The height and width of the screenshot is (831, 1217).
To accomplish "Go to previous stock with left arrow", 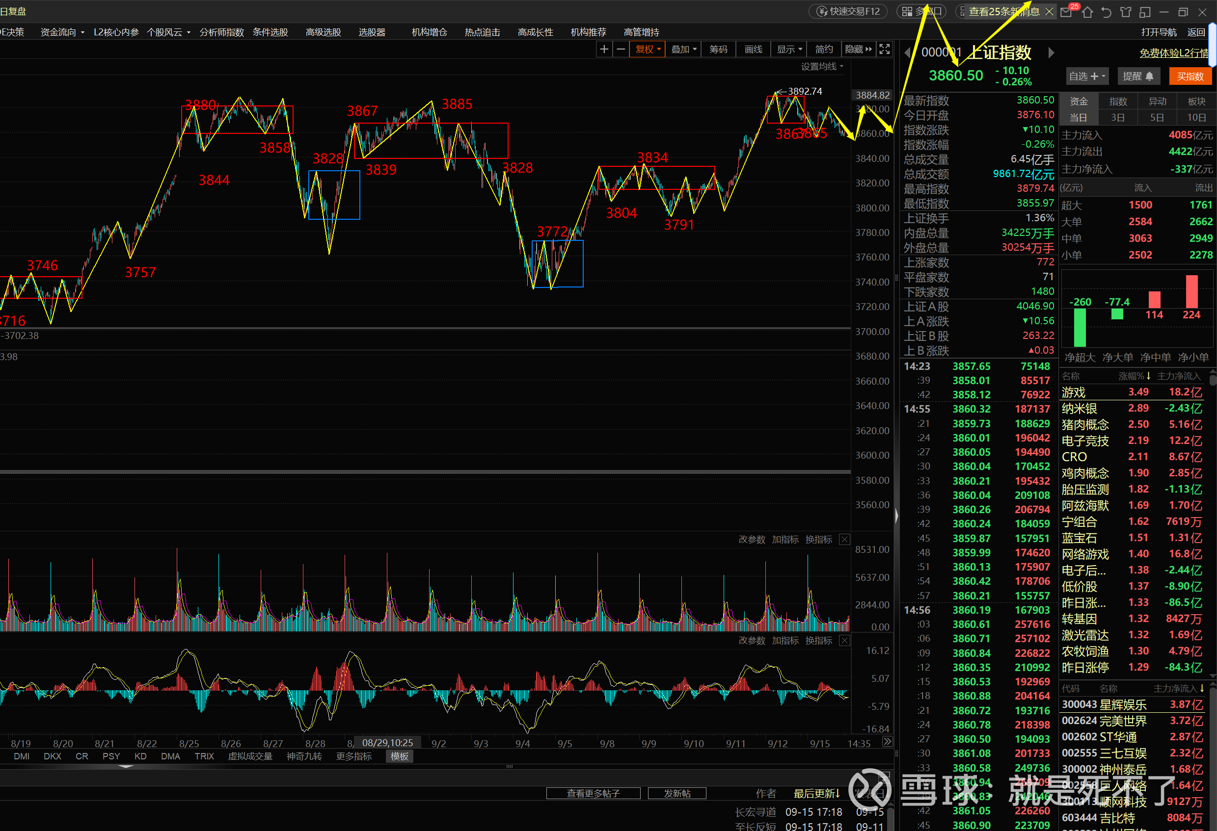I will tap(908, 52).
